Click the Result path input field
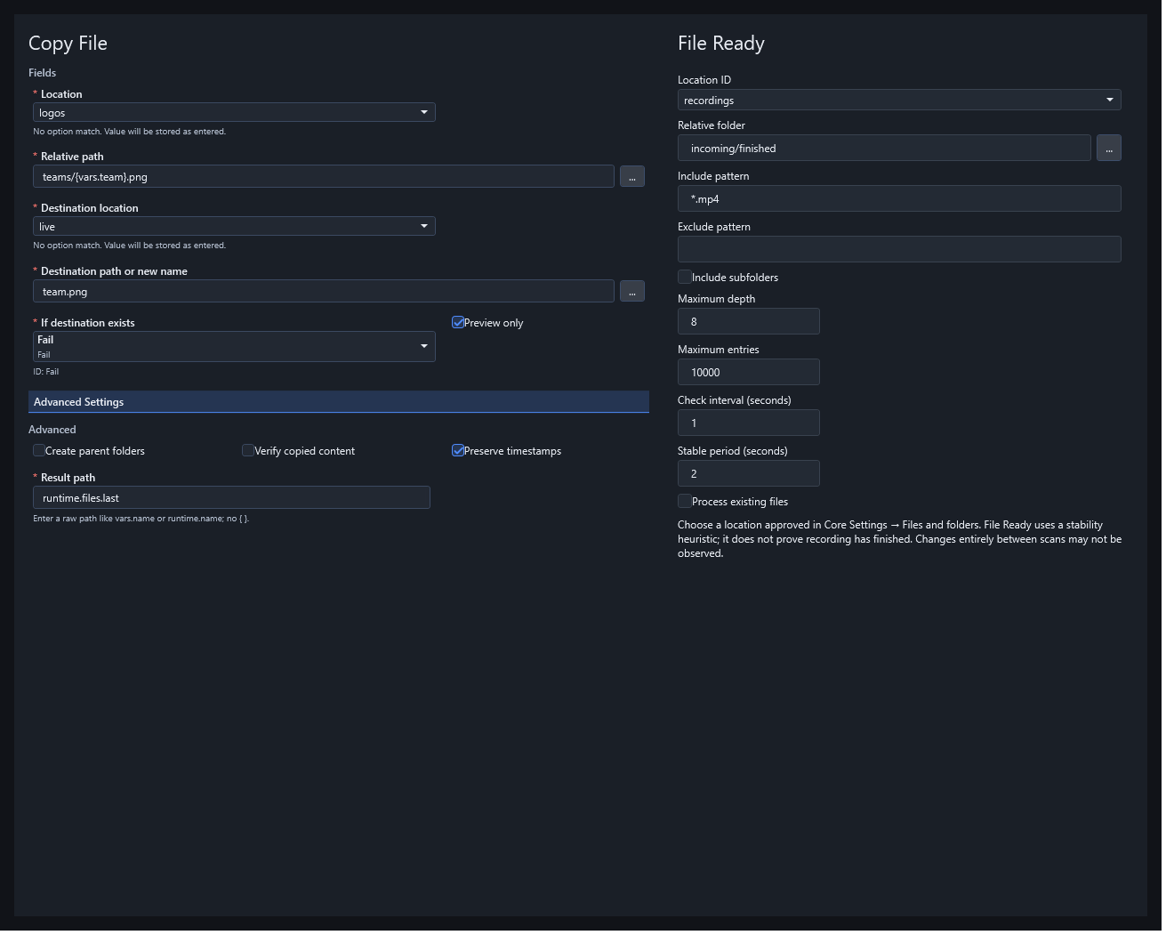This screenshot has width=1174, height=943. tap(231, 497)
